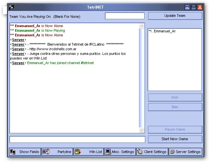The height and width of the screenshot is (162, 209).
Task: Click the Pause Game button
Action: coord(175,129)
